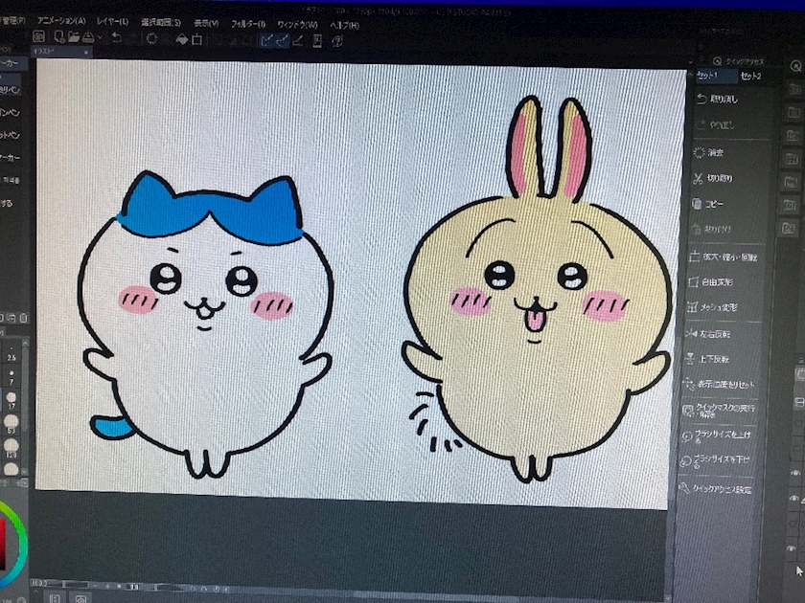Click the Fill paint-bucket icon in the toolbar
The height and width of the screenshot is (603, 805).
click(182, 39)
